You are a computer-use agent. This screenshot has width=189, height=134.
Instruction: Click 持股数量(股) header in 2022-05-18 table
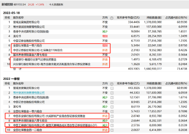pyautogui.click(x=154, y=18)
